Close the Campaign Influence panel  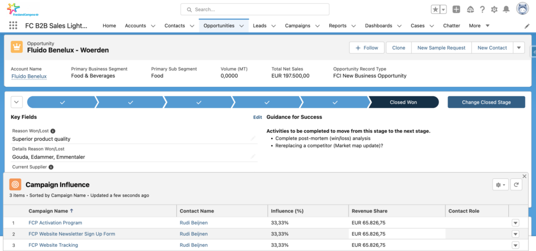coord(524,176)
